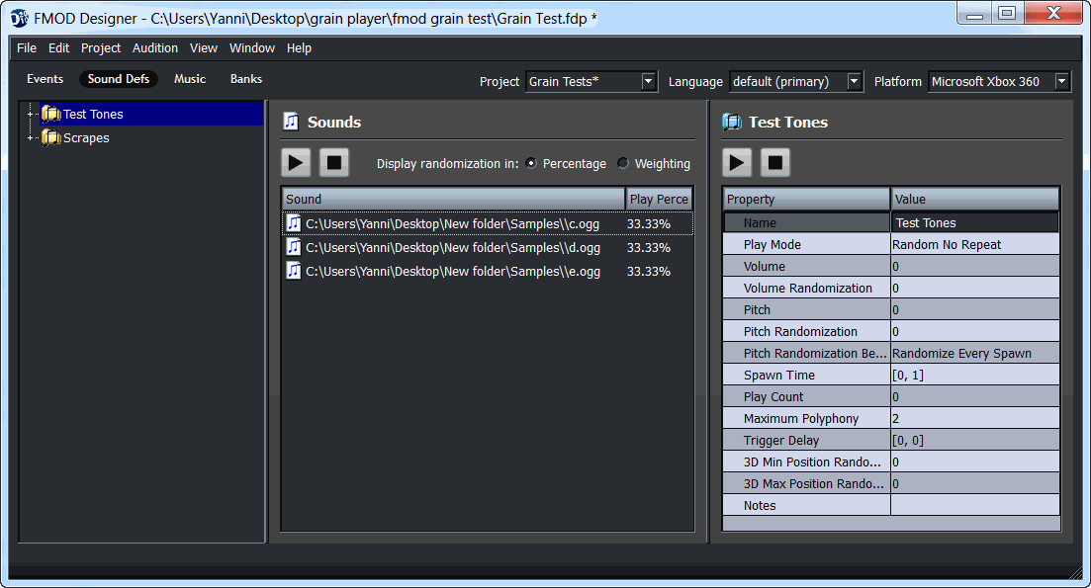Open the Project dropdown
1091x588 pixels.
649,81
